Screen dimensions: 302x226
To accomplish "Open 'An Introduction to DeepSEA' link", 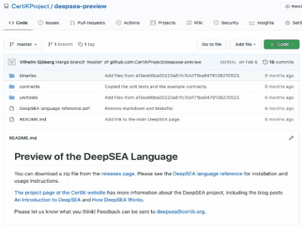I will pos(47,200).
